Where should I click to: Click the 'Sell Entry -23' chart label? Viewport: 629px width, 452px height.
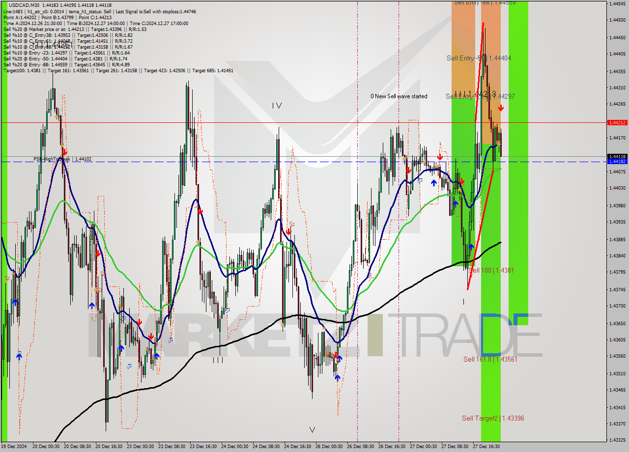(x=480, y=96)
